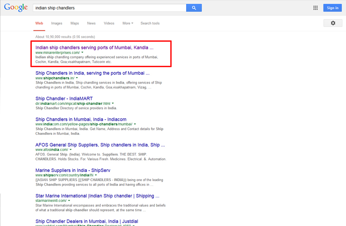Click the Sign in button
The height and width of the screenshot is (226, 346).
click(x=332, y=8)
